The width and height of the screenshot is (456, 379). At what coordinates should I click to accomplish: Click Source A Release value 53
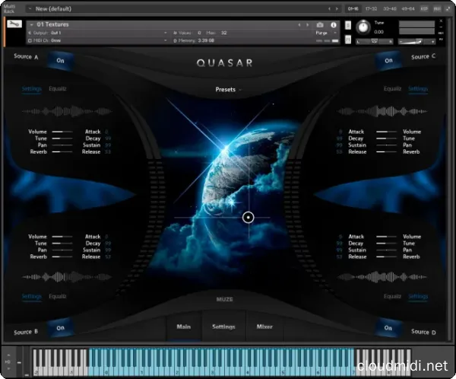[x=108, y=151]
